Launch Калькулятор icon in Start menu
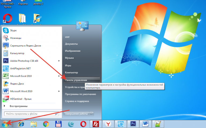This screenshot has height=128, width=206. 6,53
